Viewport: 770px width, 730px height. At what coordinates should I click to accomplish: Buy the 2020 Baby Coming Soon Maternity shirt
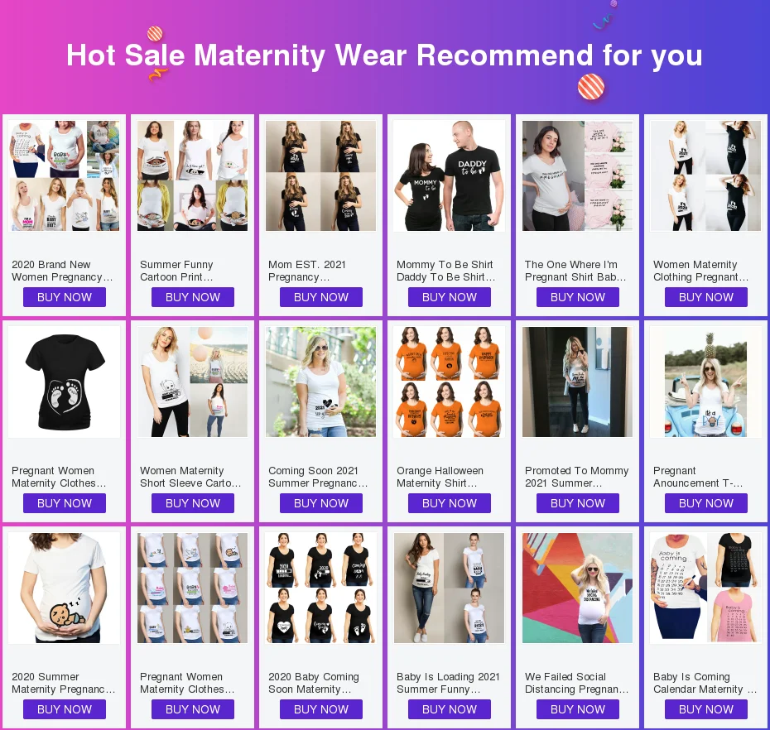click(x=321, y=709)
